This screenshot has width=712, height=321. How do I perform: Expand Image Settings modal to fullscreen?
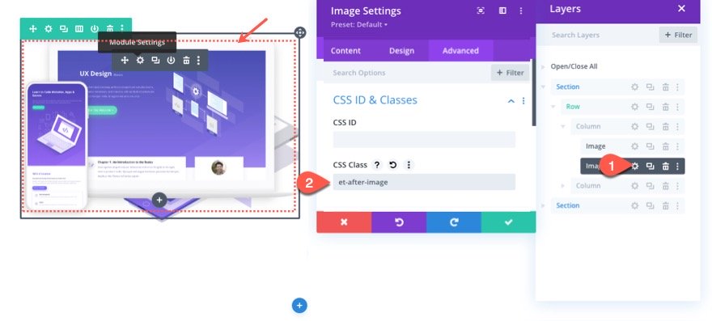point(481,11)
